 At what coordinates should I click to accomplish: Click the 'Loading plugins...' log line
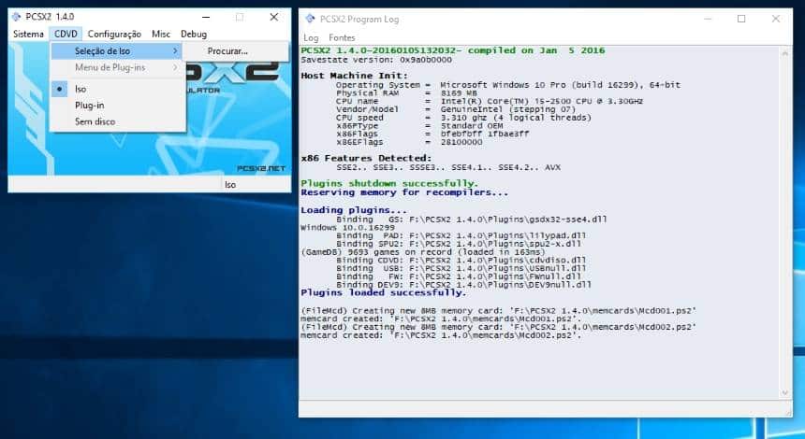point(354,210)
